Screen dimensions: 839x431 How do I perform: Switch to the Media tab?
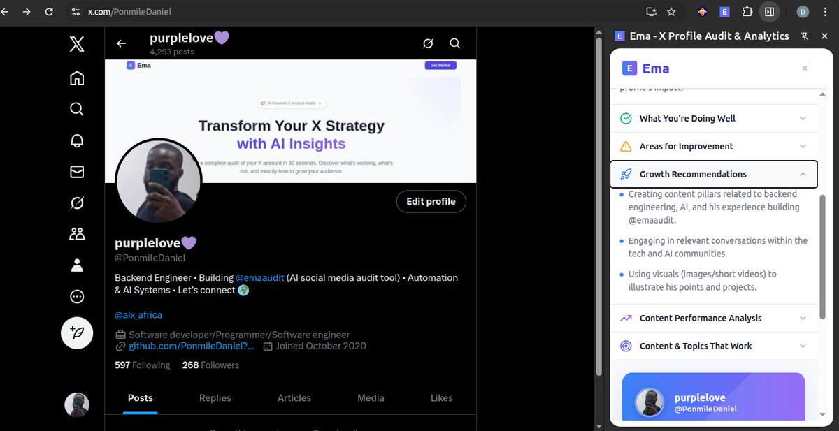click(x=371, y=397)
